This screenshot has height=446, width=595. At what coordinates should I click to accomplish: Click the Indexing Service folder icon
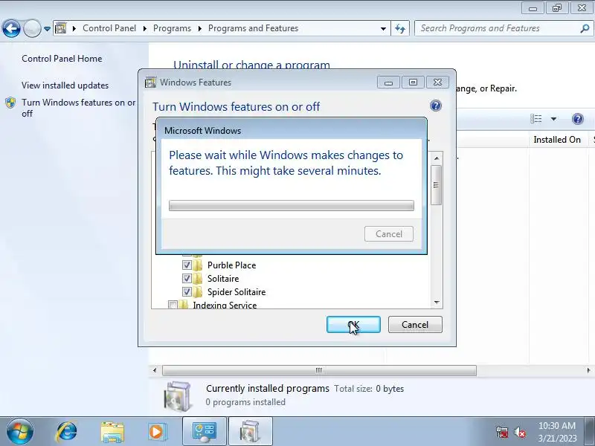183,305
